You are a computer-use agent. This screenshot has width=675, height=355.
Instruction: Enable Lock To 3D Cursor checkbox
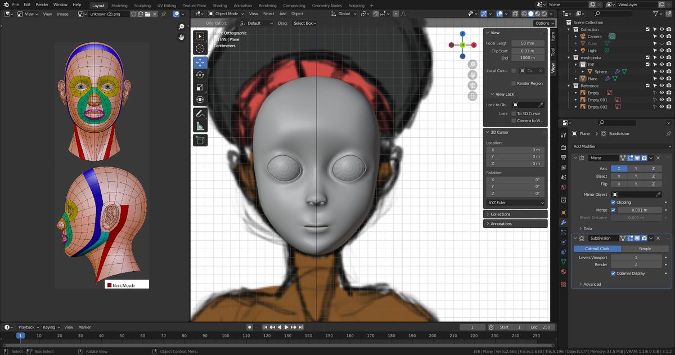514,114
